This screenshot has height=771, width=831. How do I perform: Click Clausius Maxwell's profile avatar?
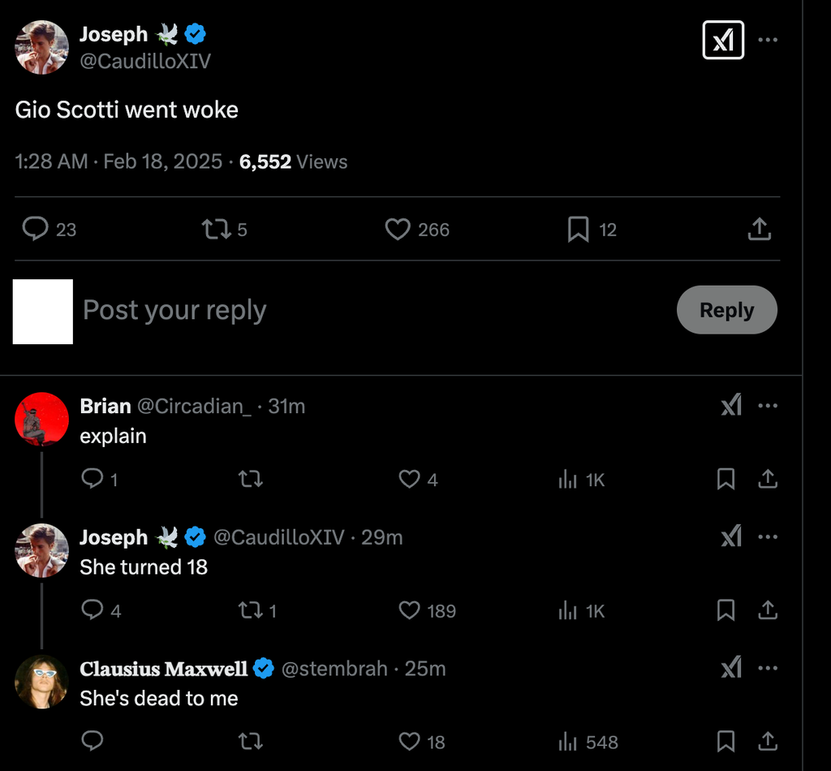(41, 682)
